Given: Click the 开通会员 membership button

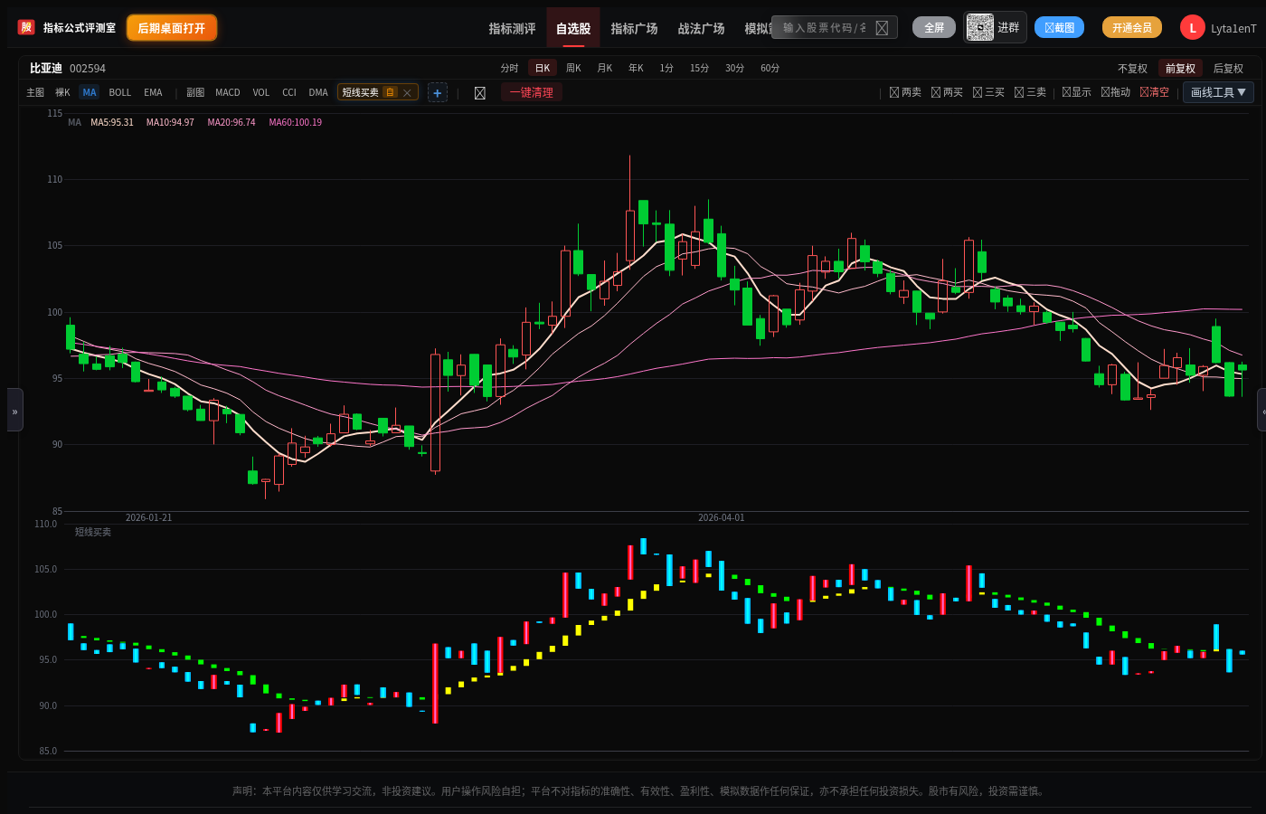Looking at the screenshot, I should 1132,27.
